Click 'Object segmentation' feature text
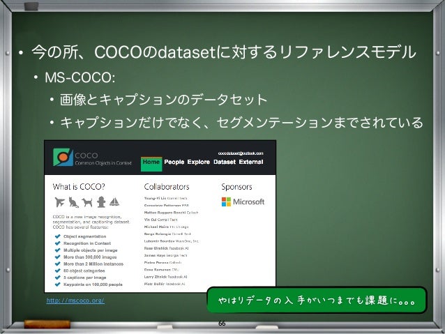The image size is (445, 334). point(85,236)
